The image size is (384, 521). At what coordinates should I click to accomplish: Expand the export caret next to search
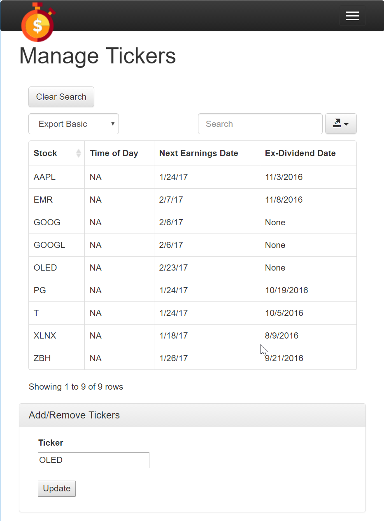[346, 124]
